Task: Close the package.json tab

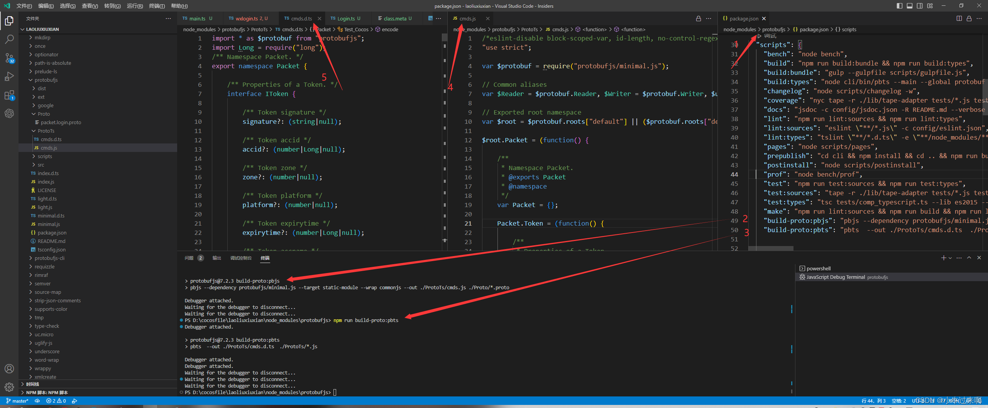Action: click(764, 19)
